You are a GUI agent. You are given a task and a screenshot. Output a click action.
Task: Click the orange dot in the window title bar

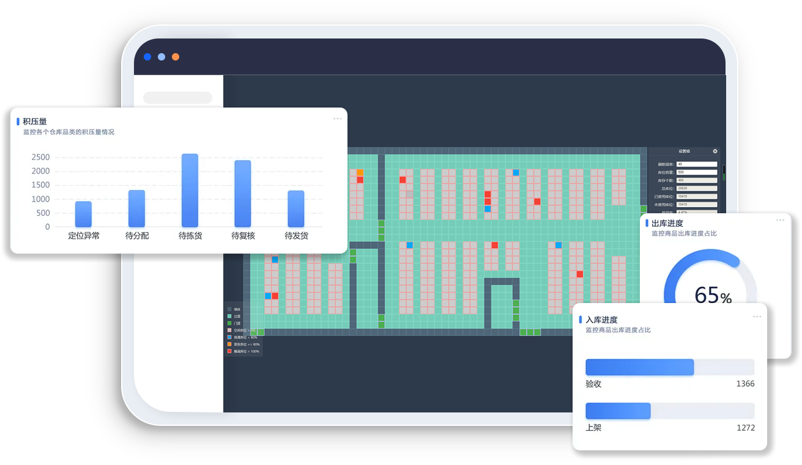pos(176,57)
